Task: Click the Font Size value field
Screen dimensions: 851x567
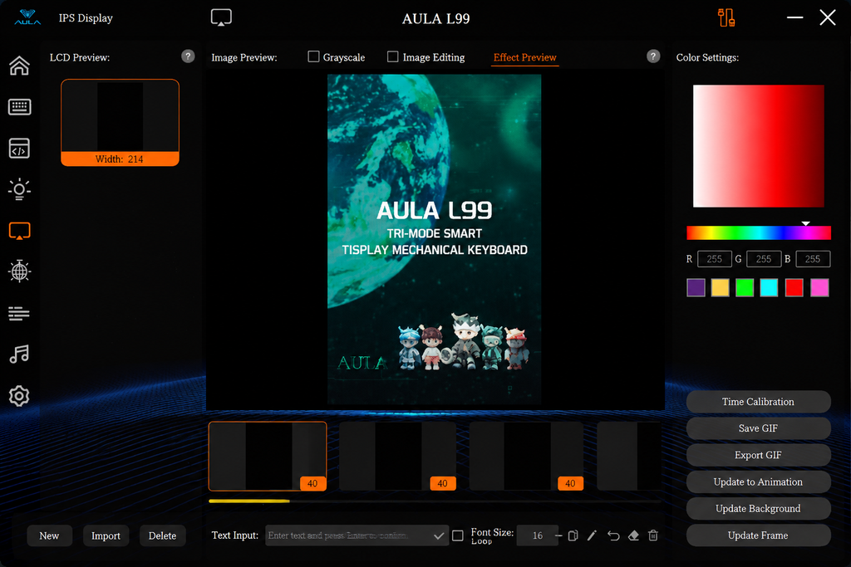Action: point(538,535)
